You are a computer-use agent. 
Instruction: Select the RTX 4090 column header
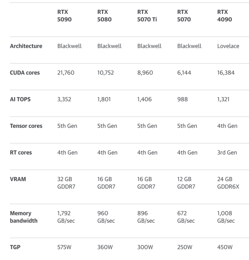(224, 16)
